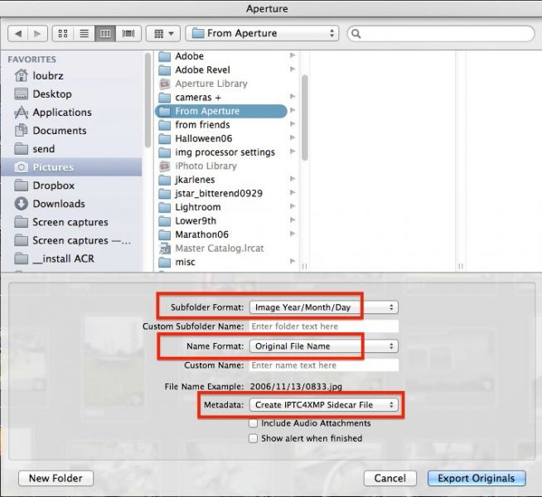This screenshot has width=542, height=497.
Task: Select the jstar_bitterend0929 folder
Action: (x=221, y=193)
